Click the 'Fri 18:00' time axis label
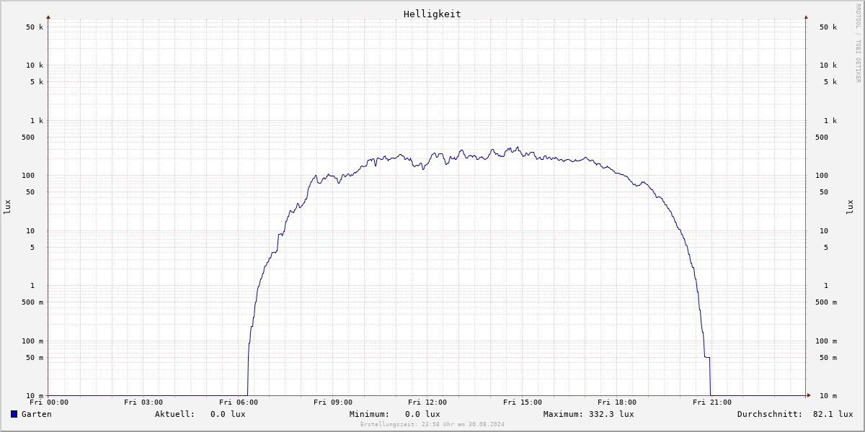This screenshot has width=865, height=432. (x=617, y=402)
